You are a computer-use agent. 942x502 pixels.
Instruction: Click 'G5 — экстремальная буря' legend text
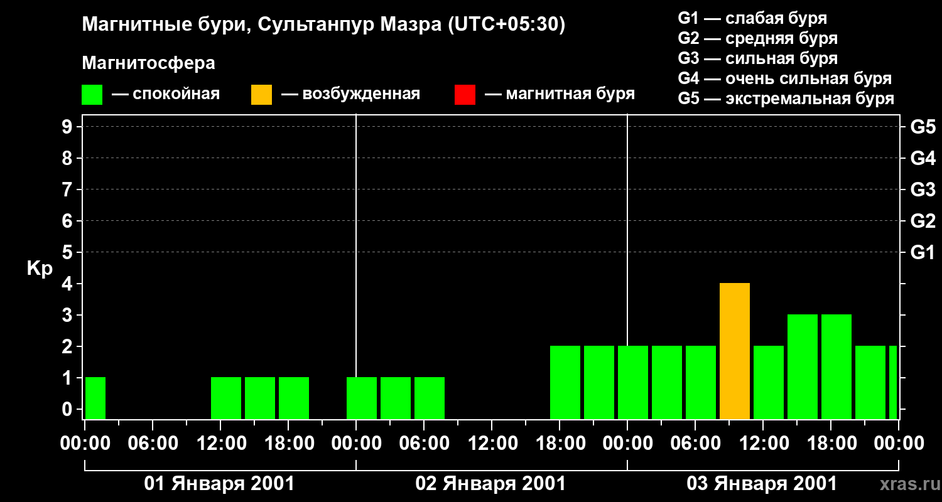click(x=786, y=99)
